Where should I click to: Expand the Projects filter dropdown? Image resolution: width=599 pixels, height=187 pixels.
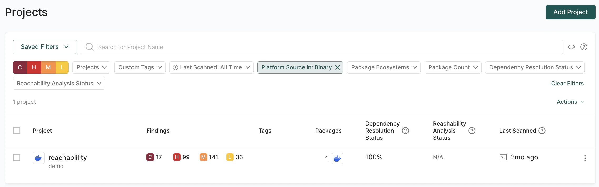pyautogui.click(x=91, y=67)
